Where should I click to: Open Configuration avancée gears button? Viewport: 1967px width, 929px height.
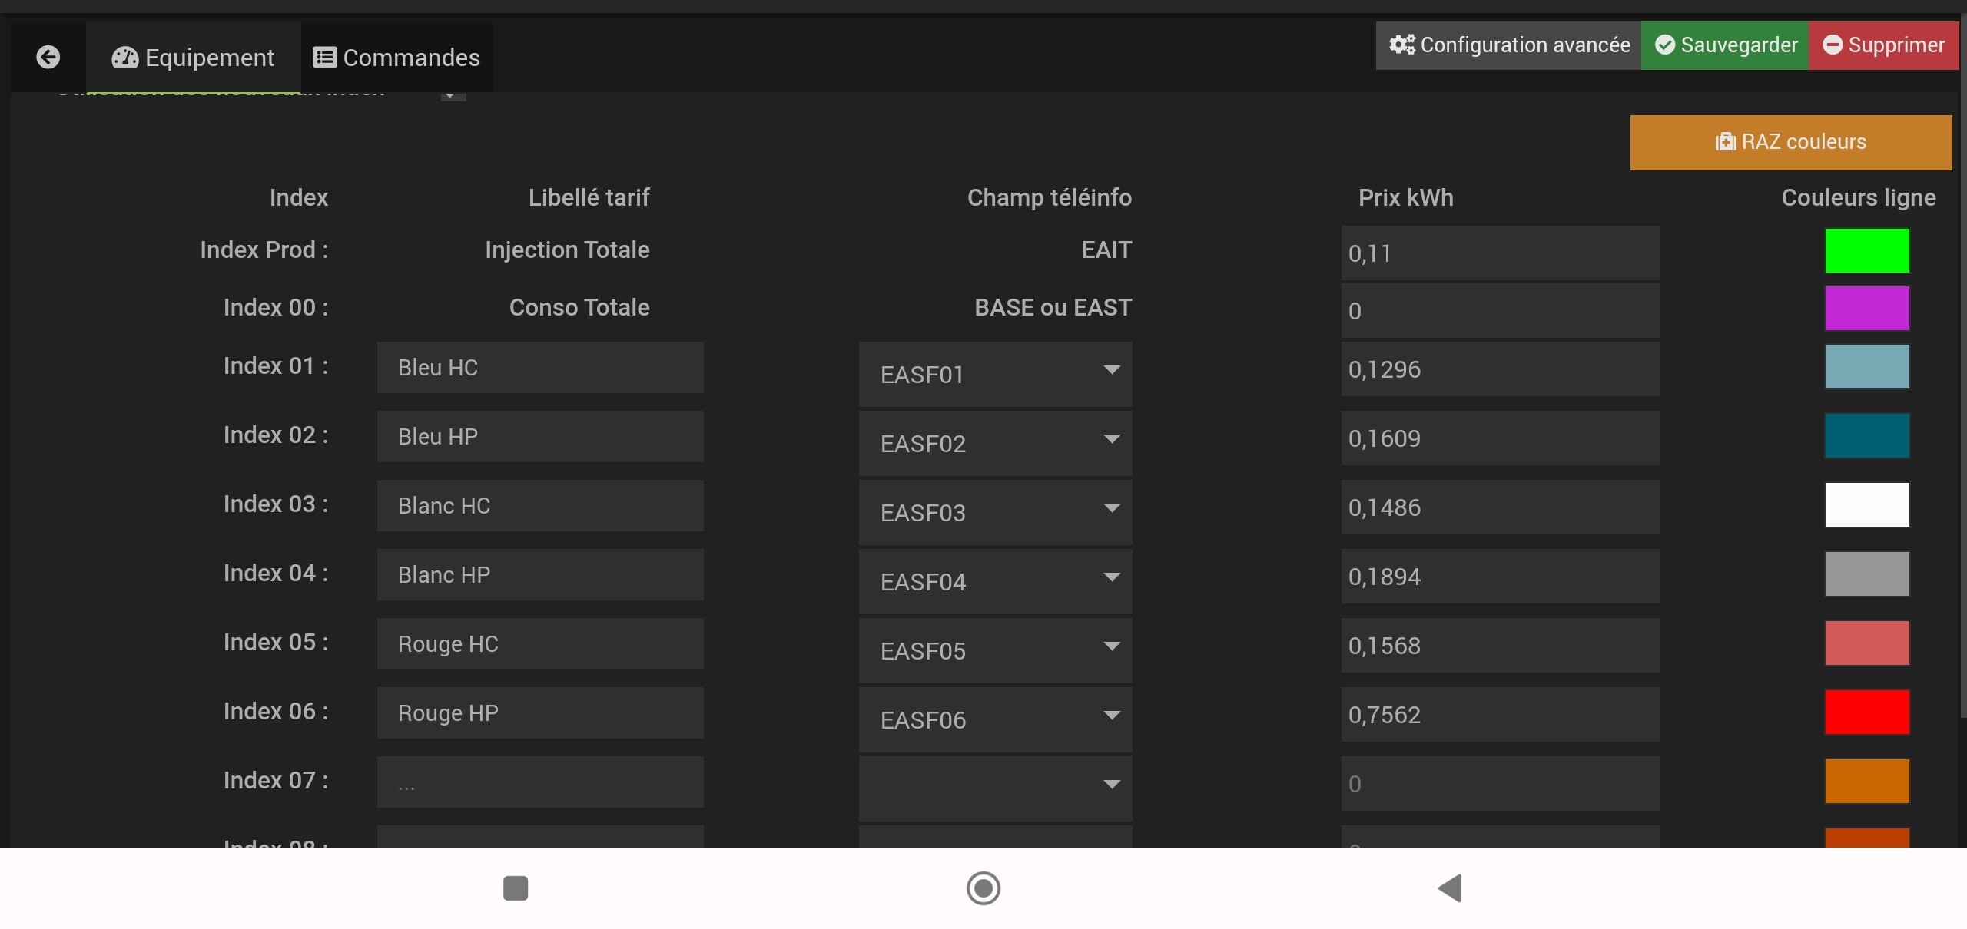[1508, 45]
